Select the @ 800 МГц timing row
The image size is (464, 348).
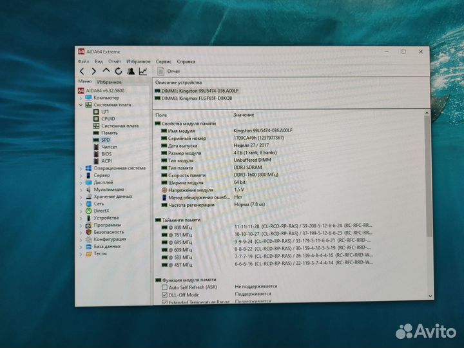click(267, 227)
